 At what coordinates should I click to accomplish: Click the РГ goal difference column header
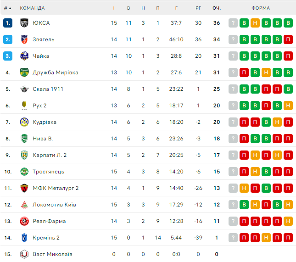[198, 8]
